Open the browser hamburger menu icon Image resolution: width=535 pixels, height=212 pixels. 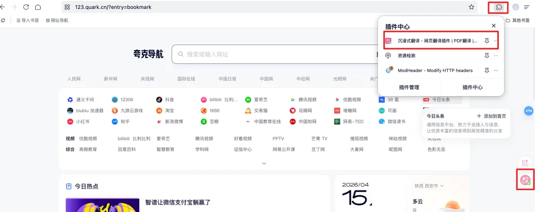(527, 7)
